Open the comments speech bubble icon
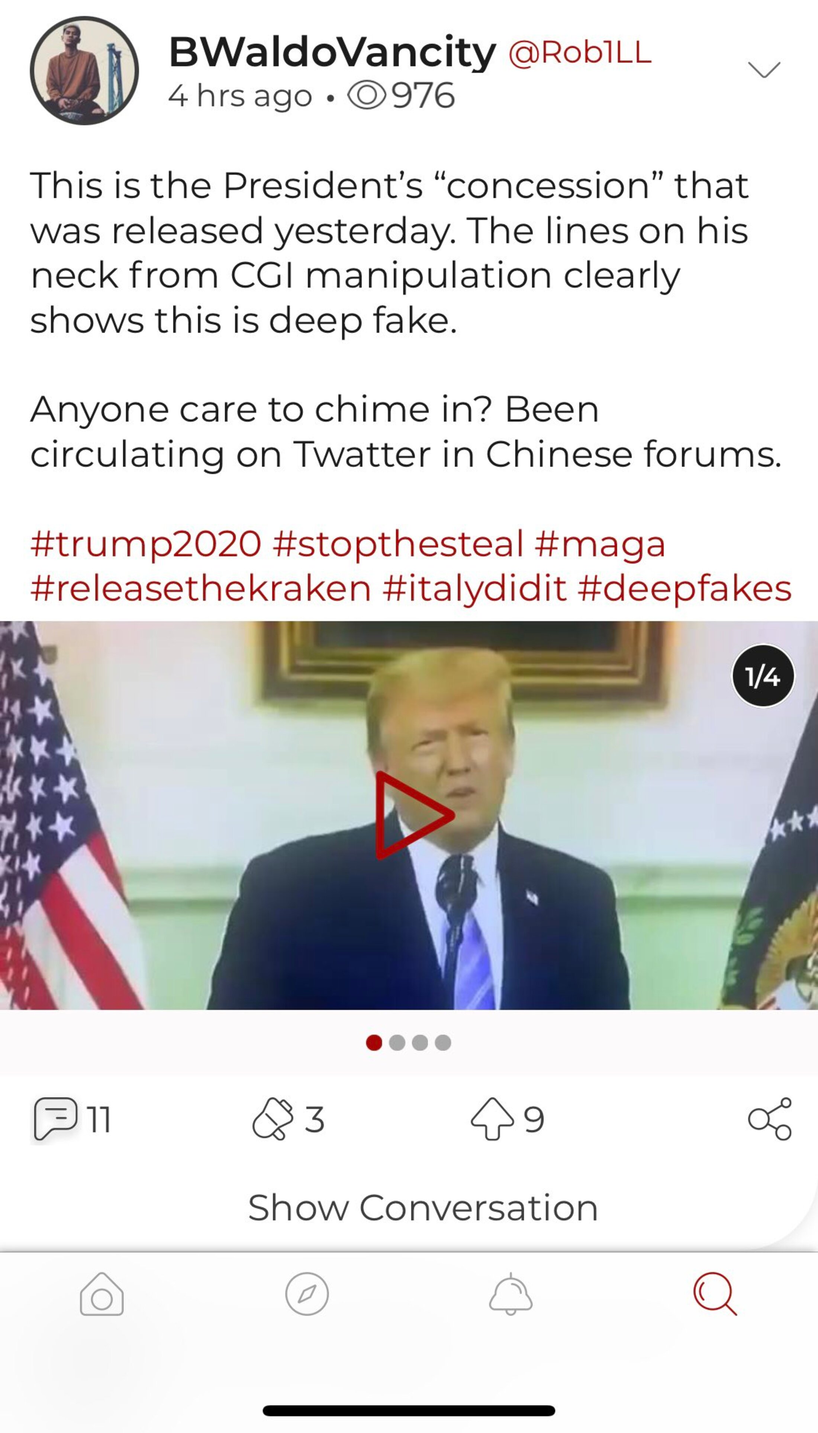The image size is (818, 1433). [56, 1118]
